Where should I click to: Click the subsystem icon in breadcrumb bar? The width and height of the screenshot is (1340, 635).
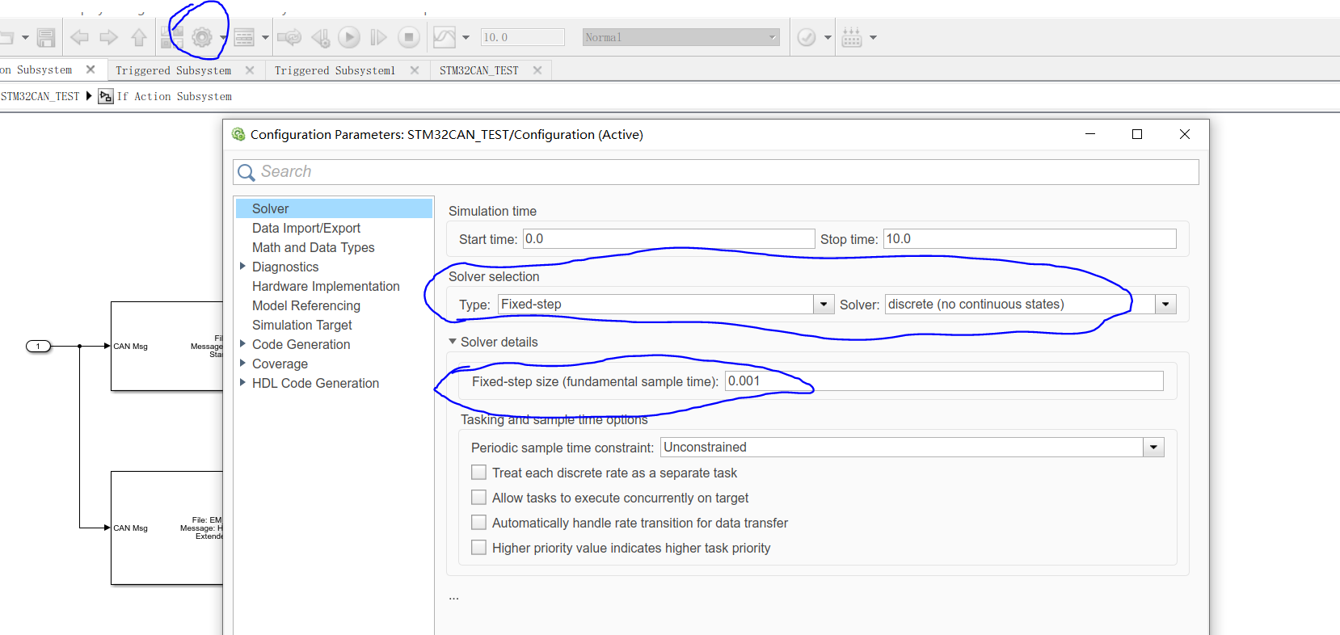[106, 96]
